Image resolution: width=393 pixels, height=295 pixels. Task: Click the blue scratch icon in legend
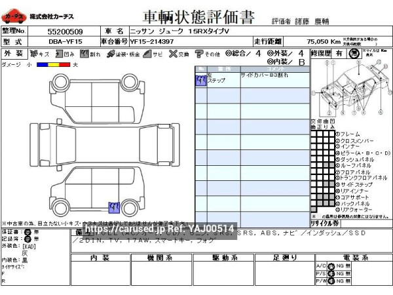[x=33, y=54]
